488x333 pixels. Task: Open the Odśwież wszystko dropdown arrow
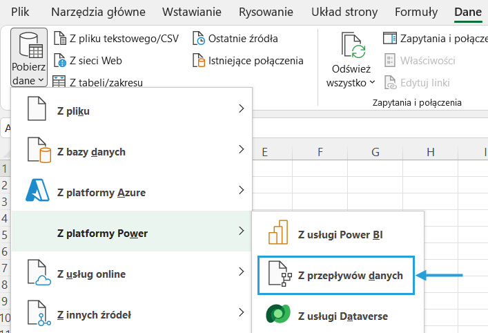click(x=373, y=82)
